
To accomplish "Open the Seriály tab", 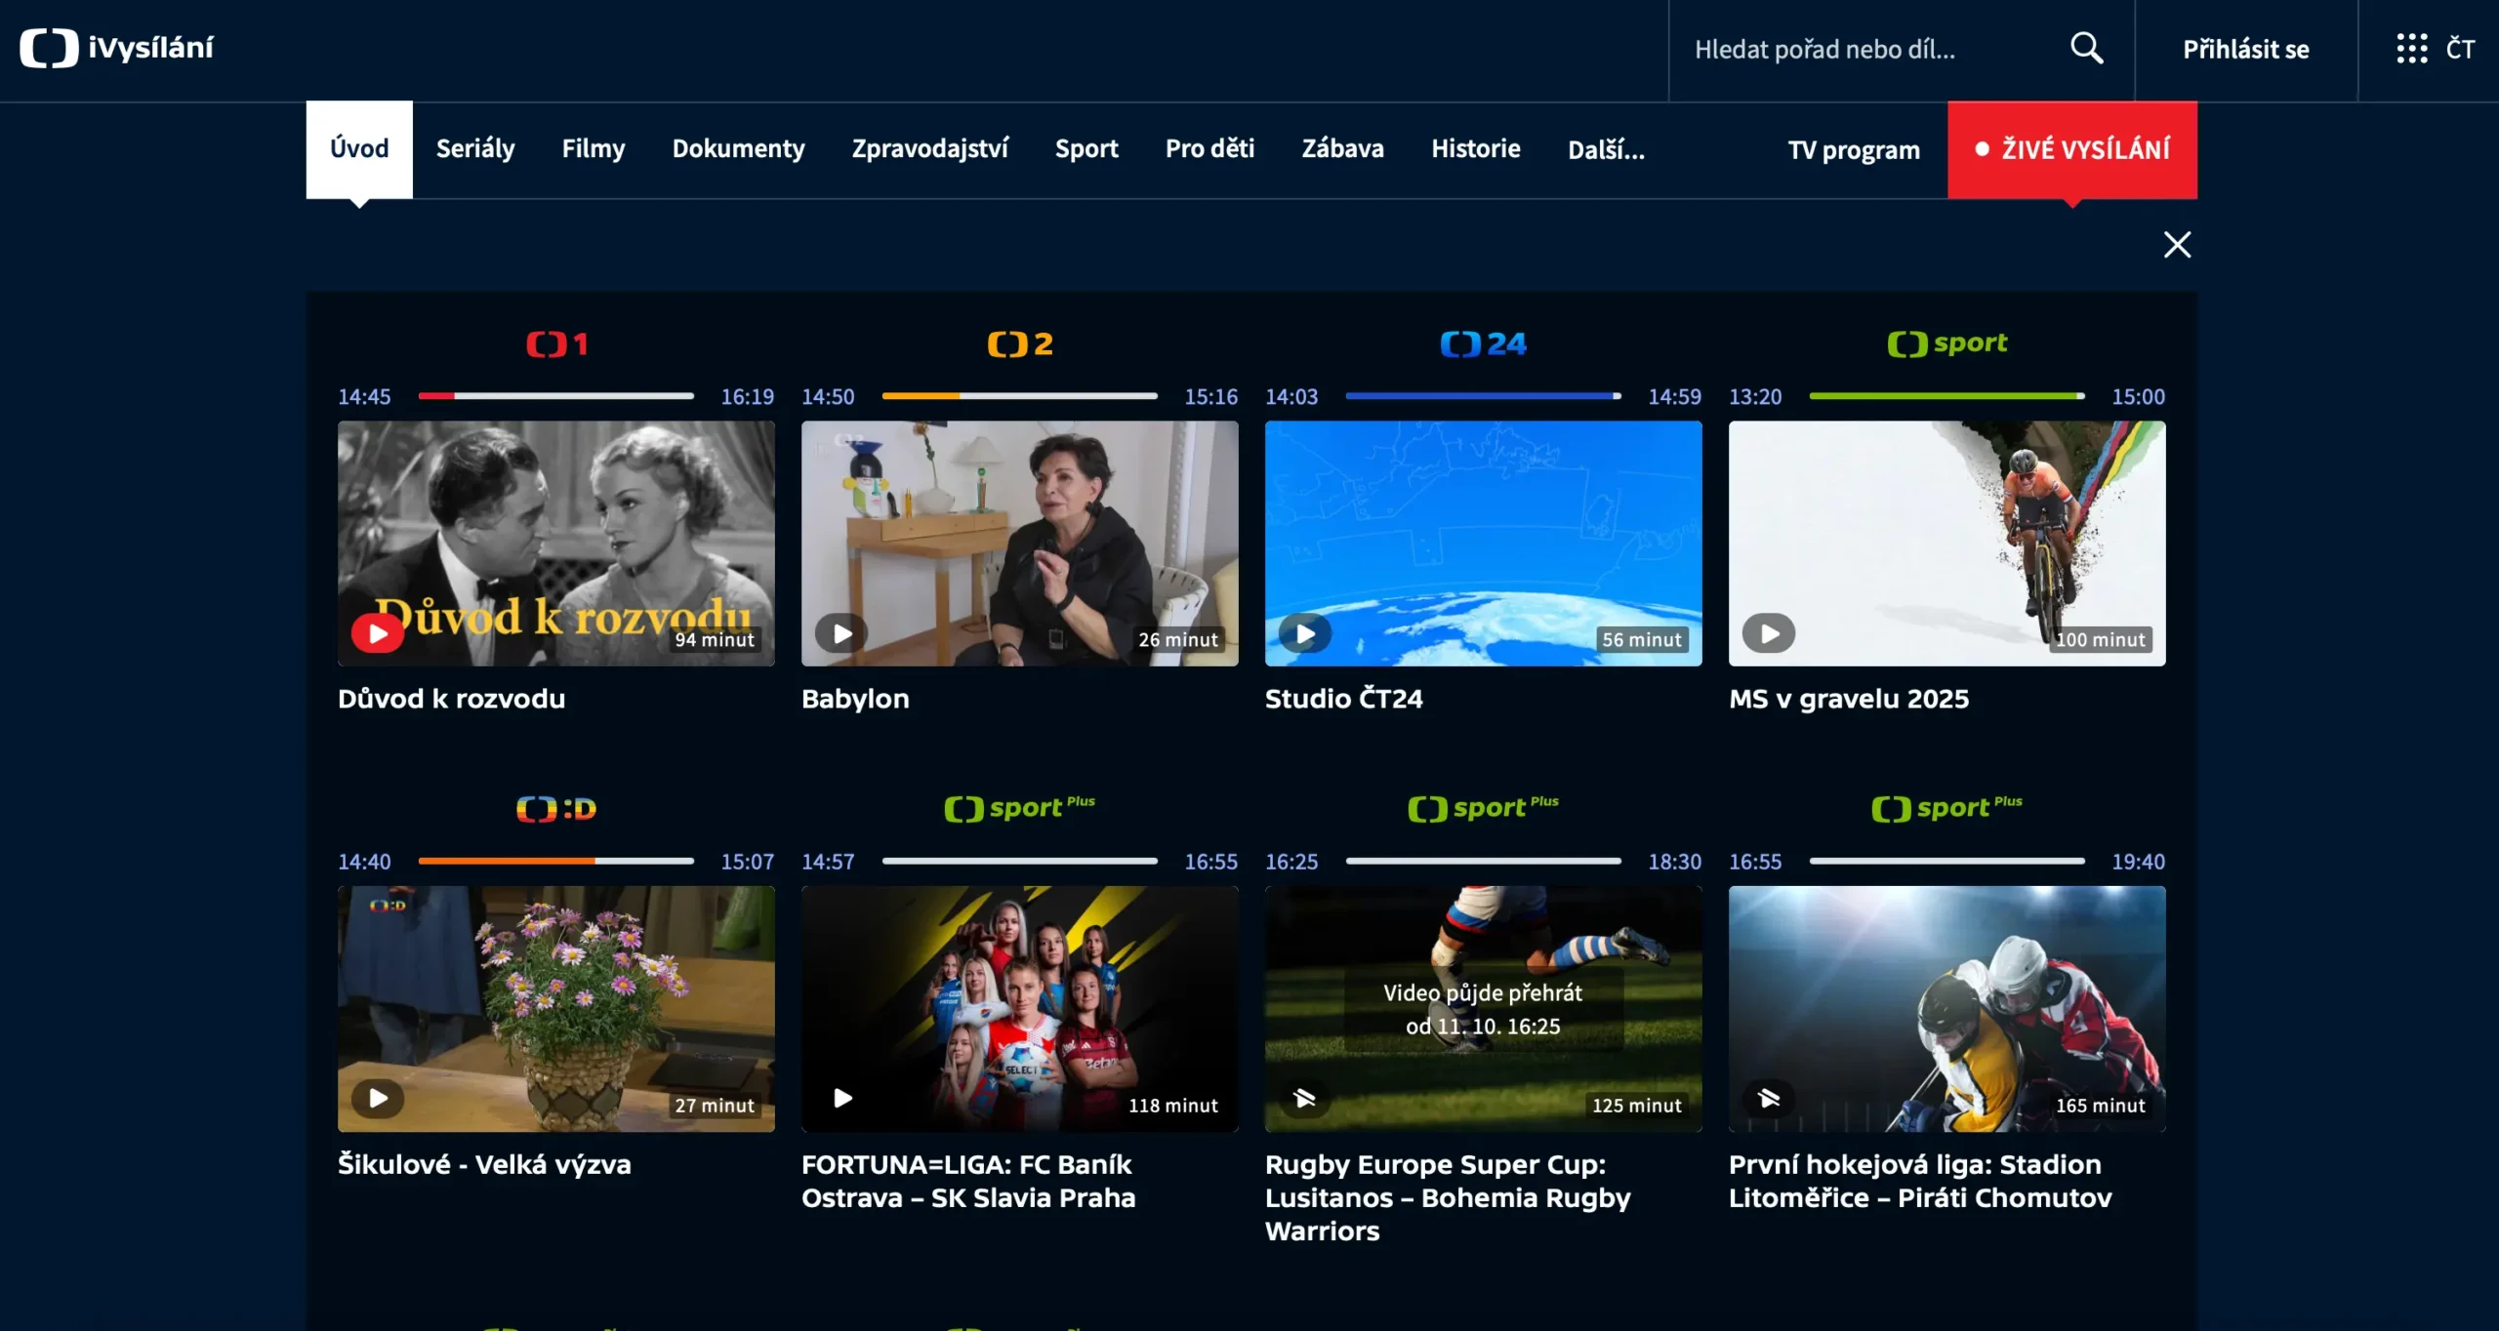I will [475, 149].
